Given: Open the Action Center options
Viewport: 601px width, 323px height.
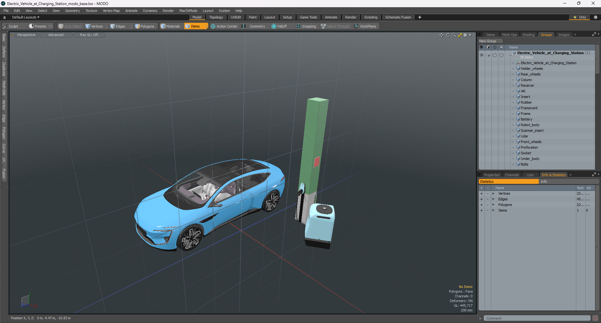Looking at the screenshot, I should tap(224, 26).
